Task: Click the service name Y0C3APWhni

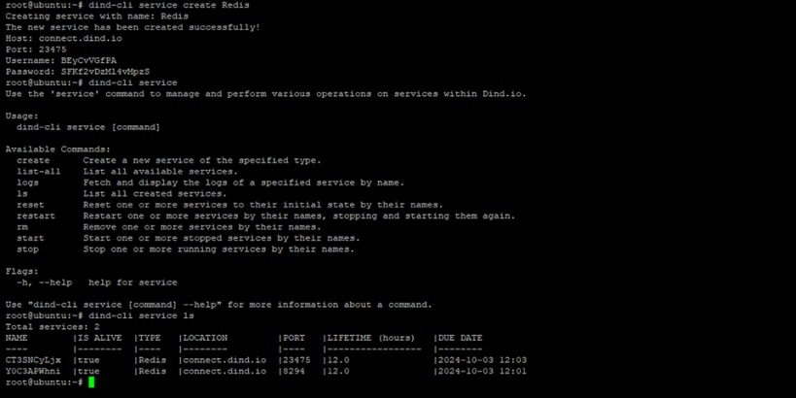Action: (x=33, y=371)
